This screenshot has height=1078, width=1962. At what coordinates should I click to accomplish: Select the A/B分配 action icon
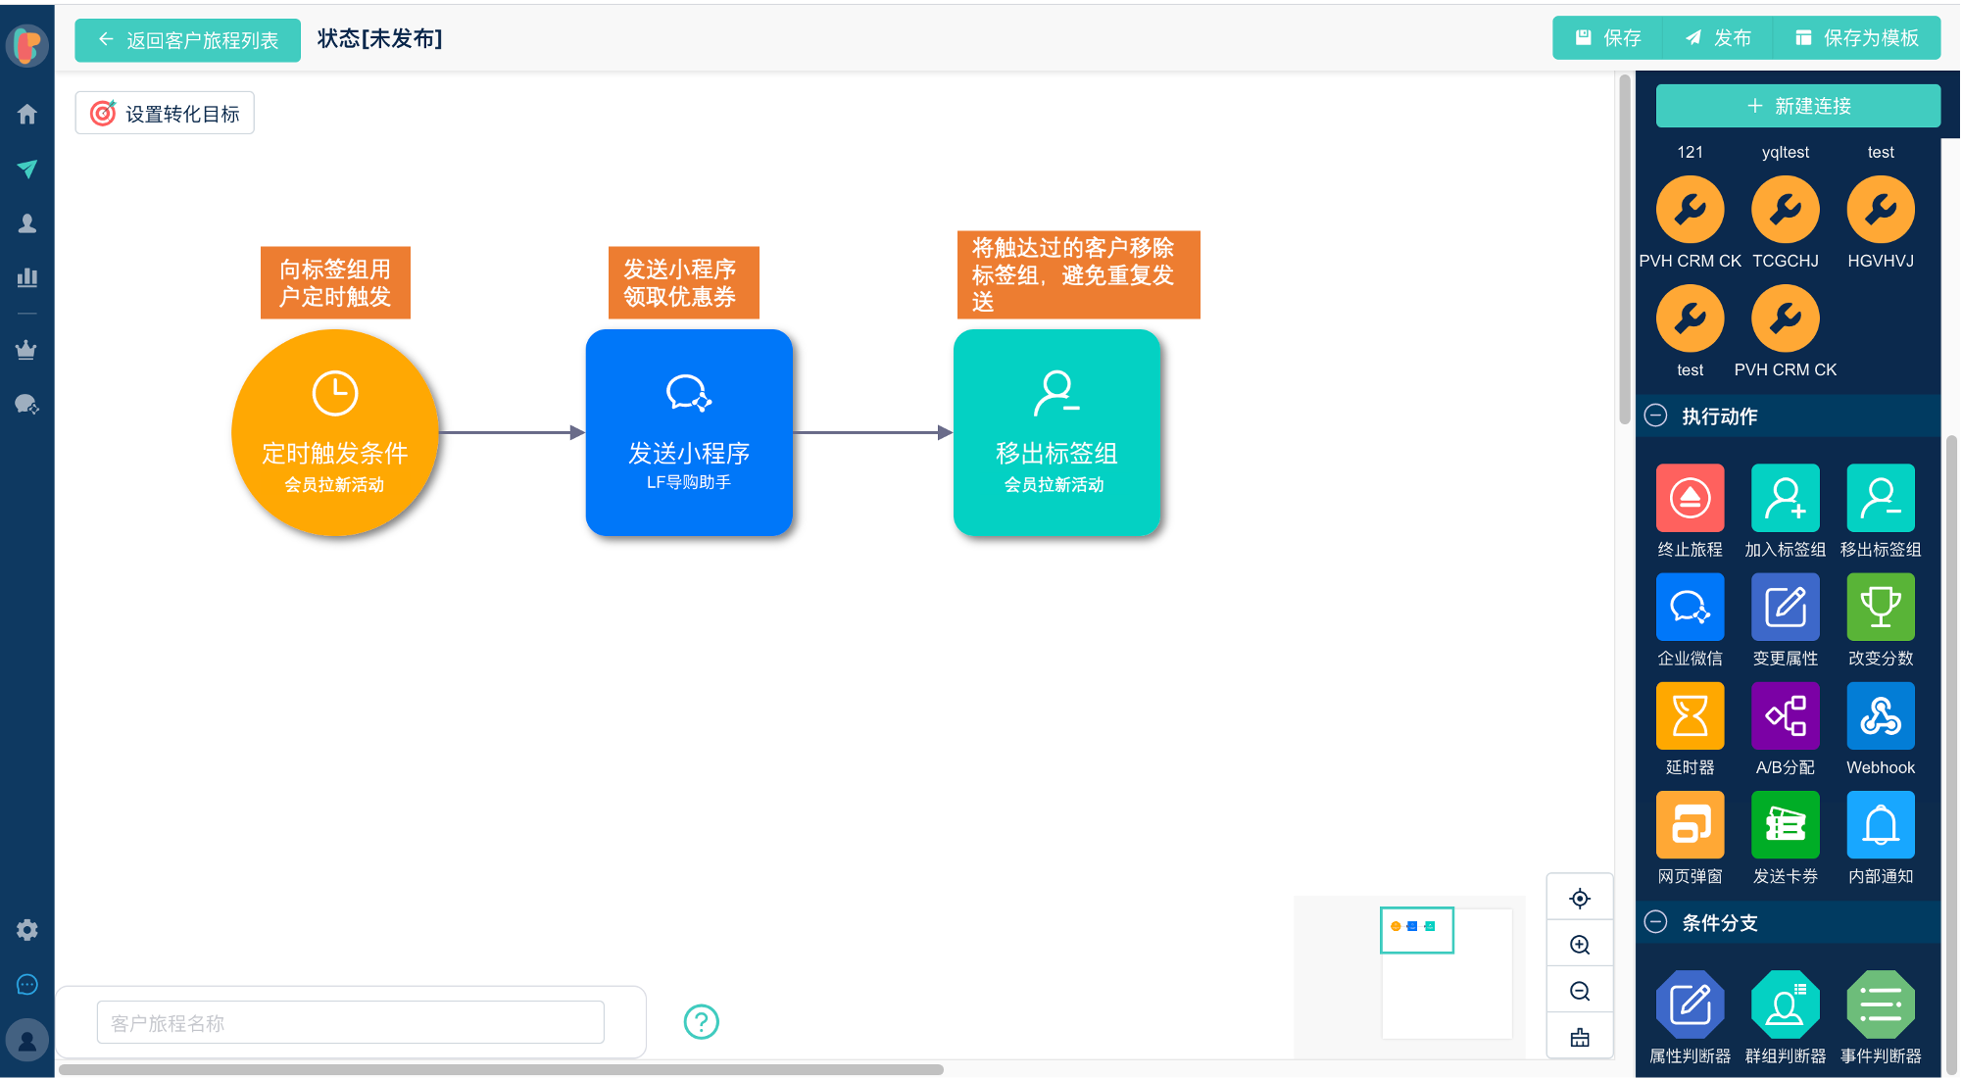point(1785,715)
